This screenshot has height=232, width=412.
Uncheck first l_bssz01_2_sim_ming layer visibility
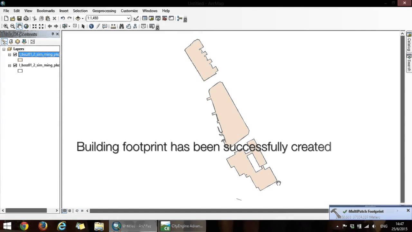15,54
